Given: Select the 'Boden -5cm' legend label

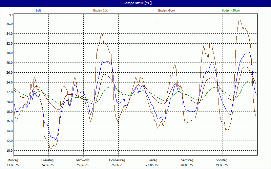Looking at the screenshot, I should pos(166,10).
